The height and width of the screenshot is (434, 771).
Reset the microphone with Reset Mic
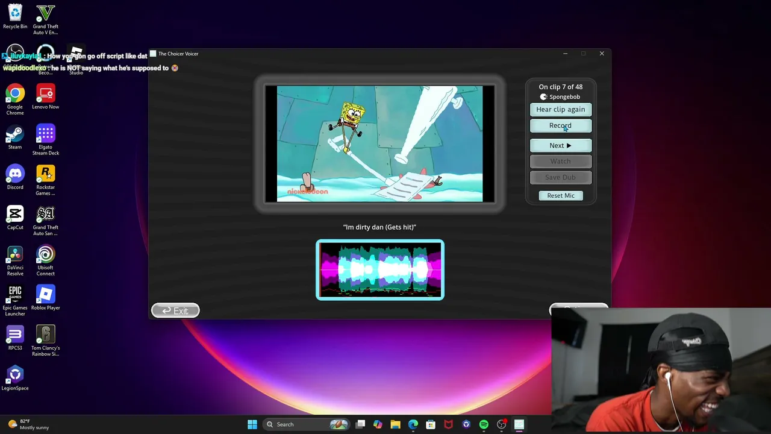[561, 195]
